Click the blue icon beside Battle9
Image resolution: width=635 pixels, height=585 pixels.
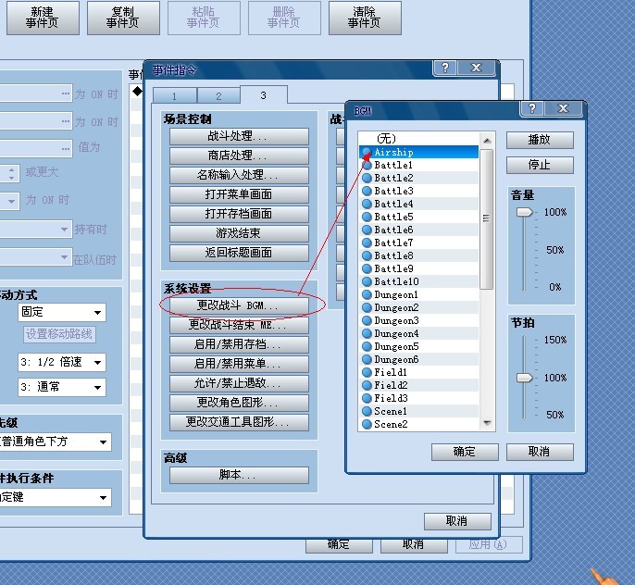(x=367, y=268)
